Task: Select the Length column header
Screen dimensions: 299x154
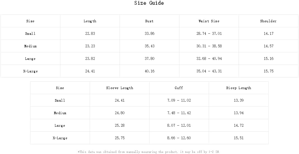Action: (x=90, y=21)
